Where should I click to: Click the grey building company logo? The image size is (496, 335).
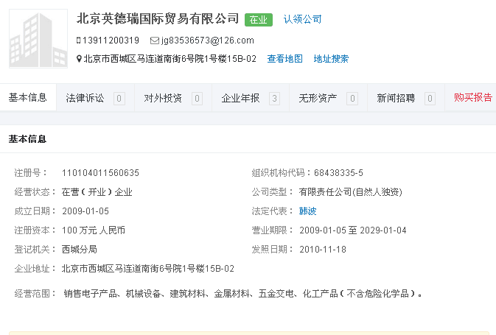click(38, 40)
